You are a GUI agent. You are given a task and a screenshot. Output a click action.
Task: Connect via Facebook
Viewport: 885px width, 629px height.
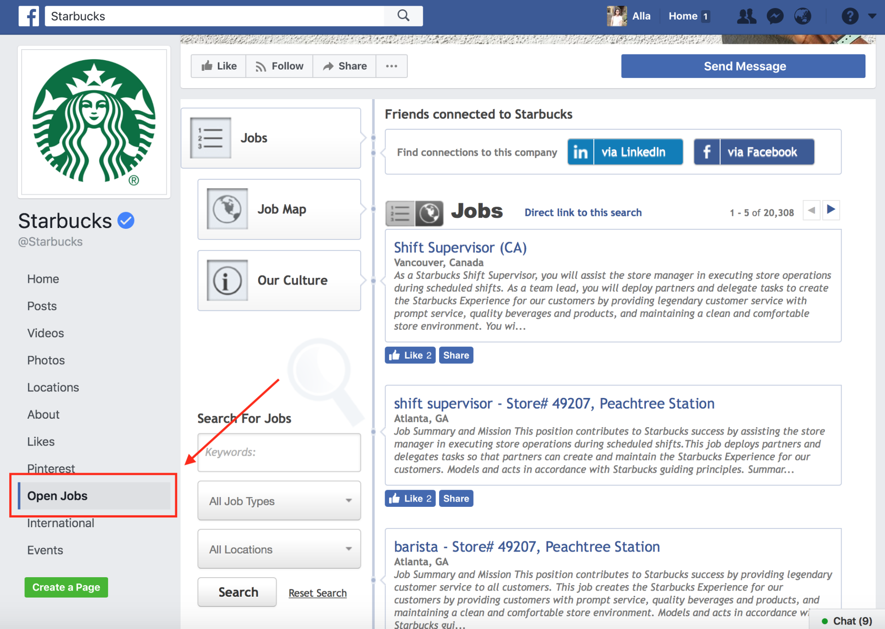754,152
